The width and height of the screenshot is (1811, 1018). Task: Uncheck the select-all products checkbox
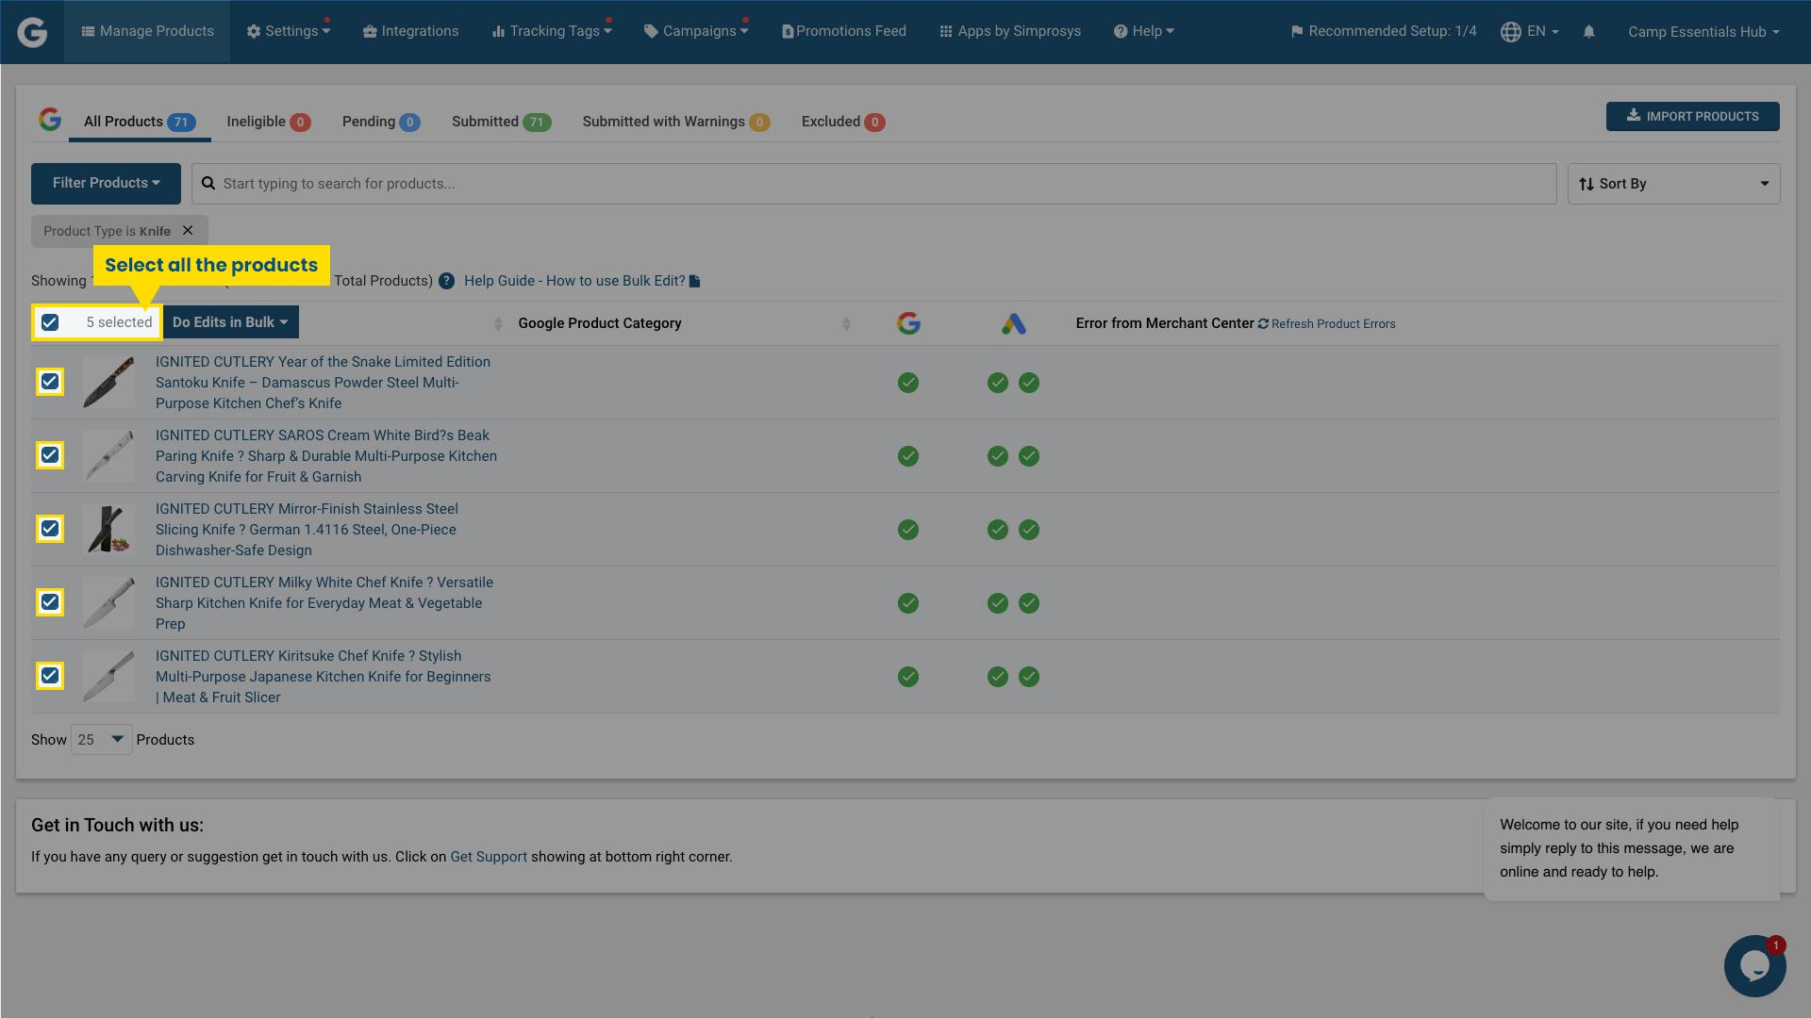pyautogui.click(x=49, y=322)
